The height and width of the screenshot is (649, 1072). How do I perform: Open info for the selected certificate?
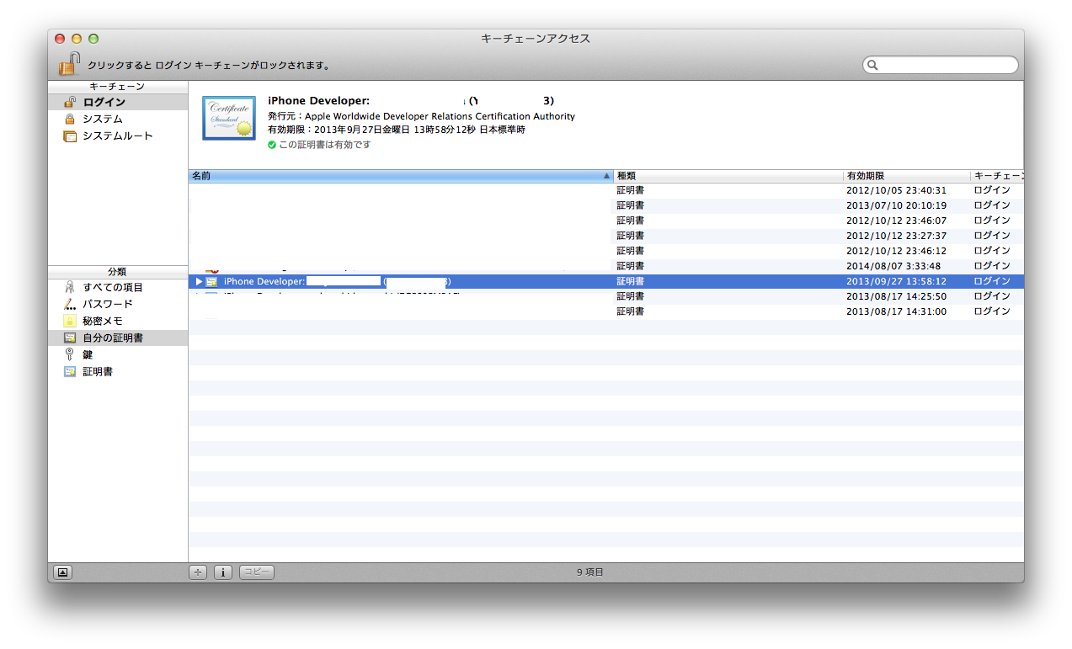click(x=223, y=572)
